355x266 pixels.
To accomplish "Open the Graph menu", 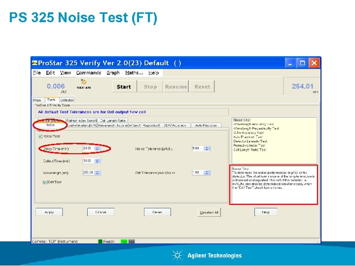I will click(x=113, y=72).
